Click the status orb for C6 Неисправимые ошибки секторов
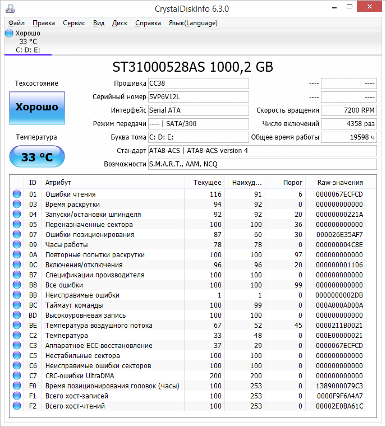Image resolution: width=386 pixels, height=427 pixels. pos(17,365)
